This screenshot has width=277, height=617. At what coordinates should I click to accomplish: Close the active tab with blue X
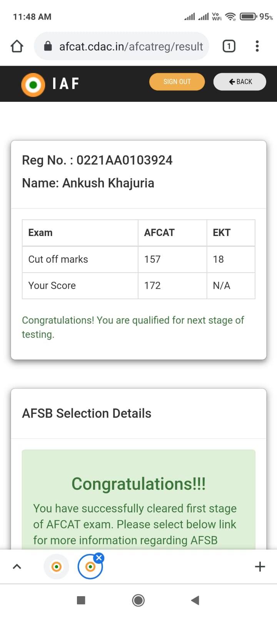click(x=99, y=558)
